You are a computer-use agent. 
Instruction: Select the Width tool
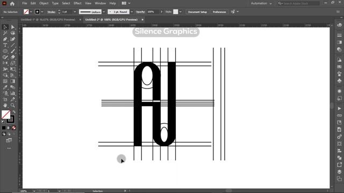pyautogui.click(x=5, y=69)
